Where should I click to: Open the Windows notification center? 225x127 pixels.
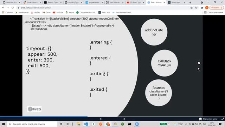pos(220,124)
